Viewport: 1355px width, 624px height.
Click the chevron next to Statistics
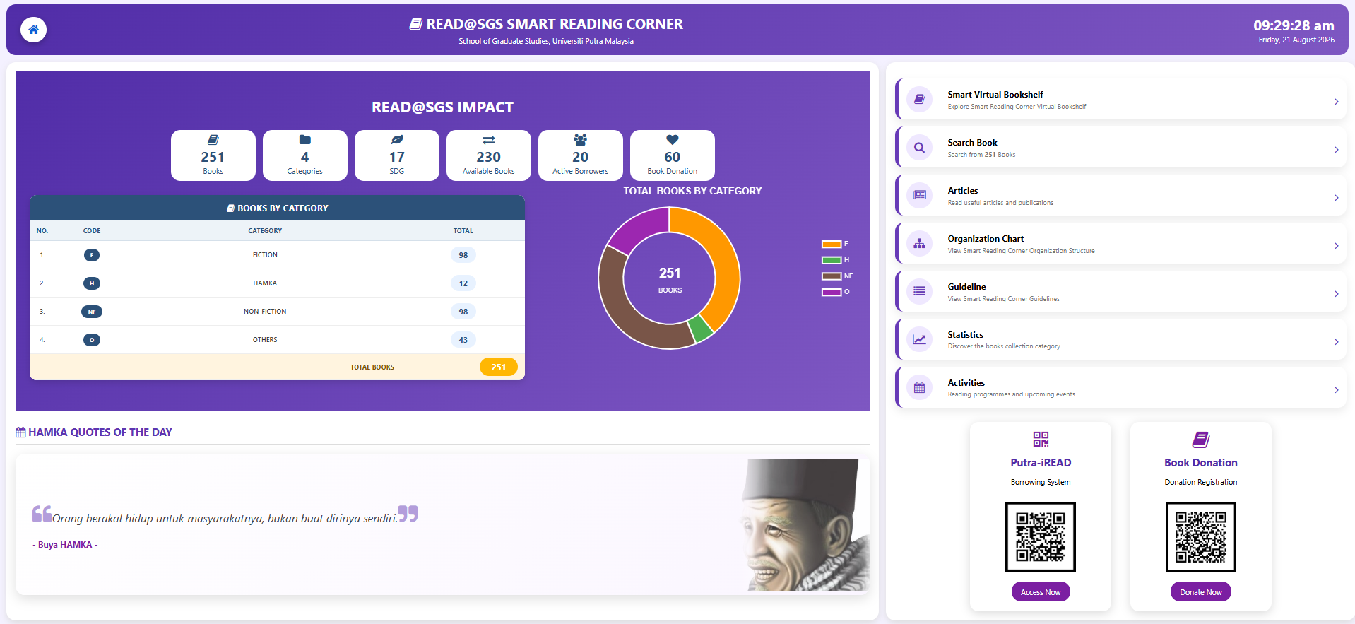click(x=1336, y=342)
